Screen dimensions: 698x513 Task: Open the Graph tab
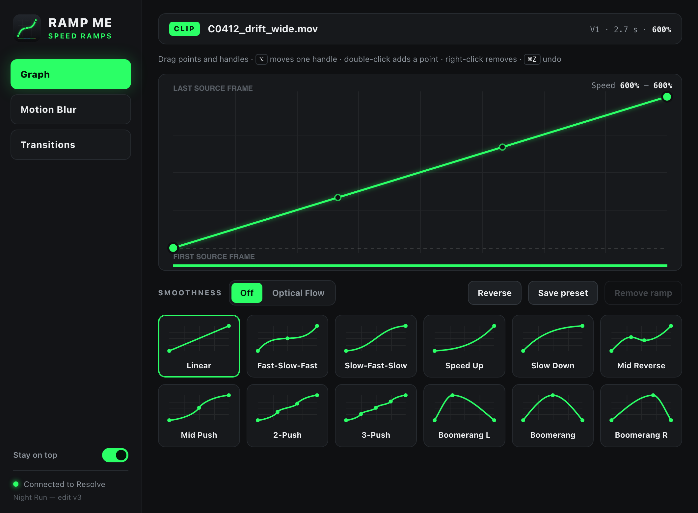point(71,74)
